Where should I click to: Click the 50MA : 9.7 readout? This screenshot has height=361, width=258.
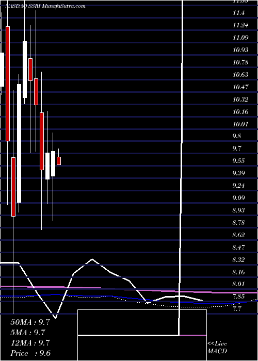click(x=30, y=322)
